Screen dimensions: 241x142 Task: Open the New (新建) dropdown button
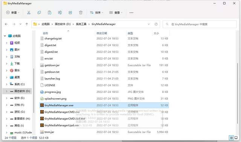13,12
